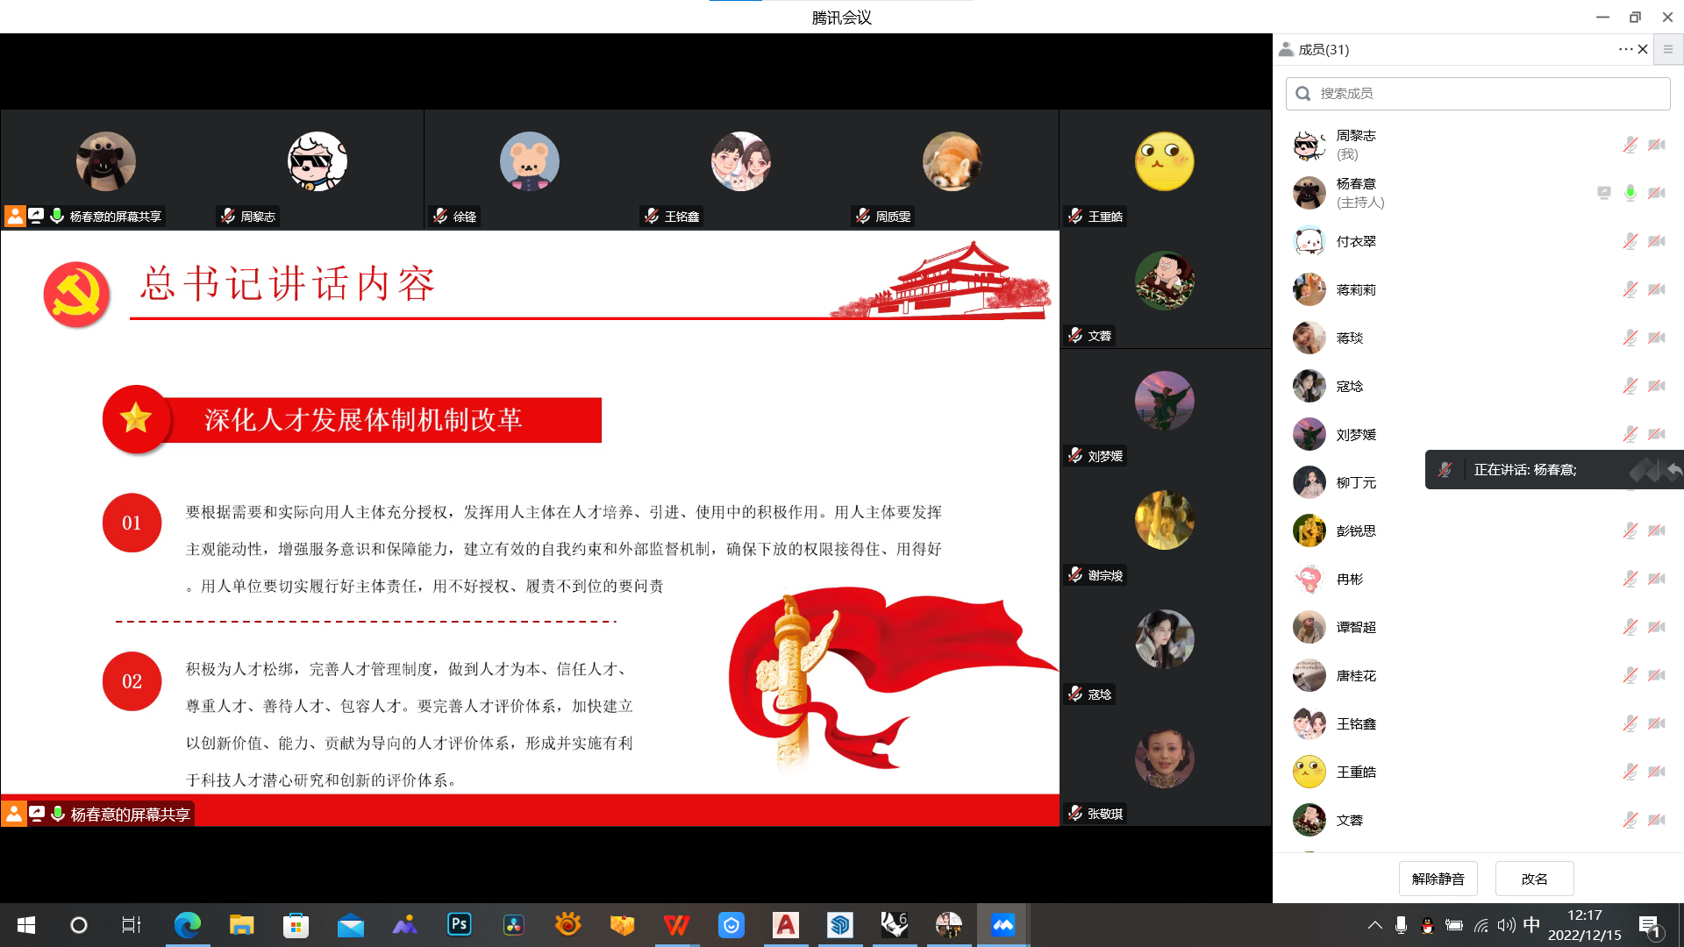Click muted microphone icon next to 周黎志
Viewport: 1684px width, 947px height.
(x=1630, y=145)
